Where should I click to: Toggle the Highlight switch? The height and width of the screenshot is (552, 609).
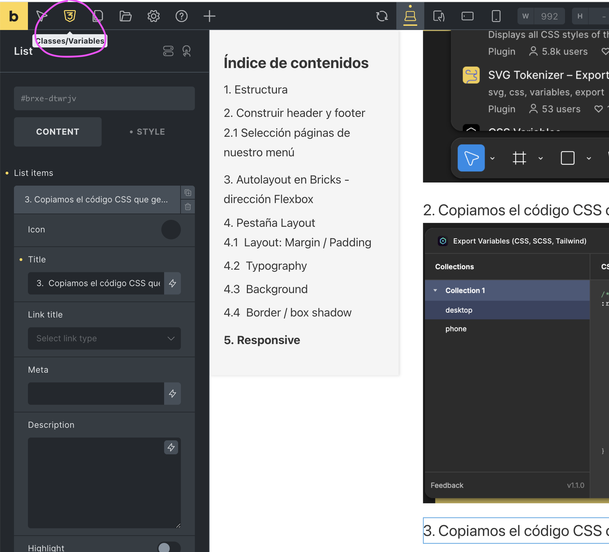coord(169,547)
